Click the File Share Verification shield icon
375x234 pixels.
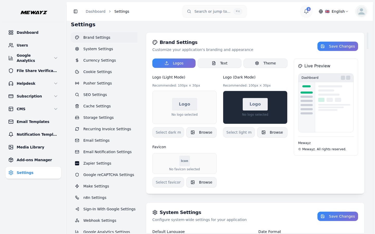click(x=11, y=71)
